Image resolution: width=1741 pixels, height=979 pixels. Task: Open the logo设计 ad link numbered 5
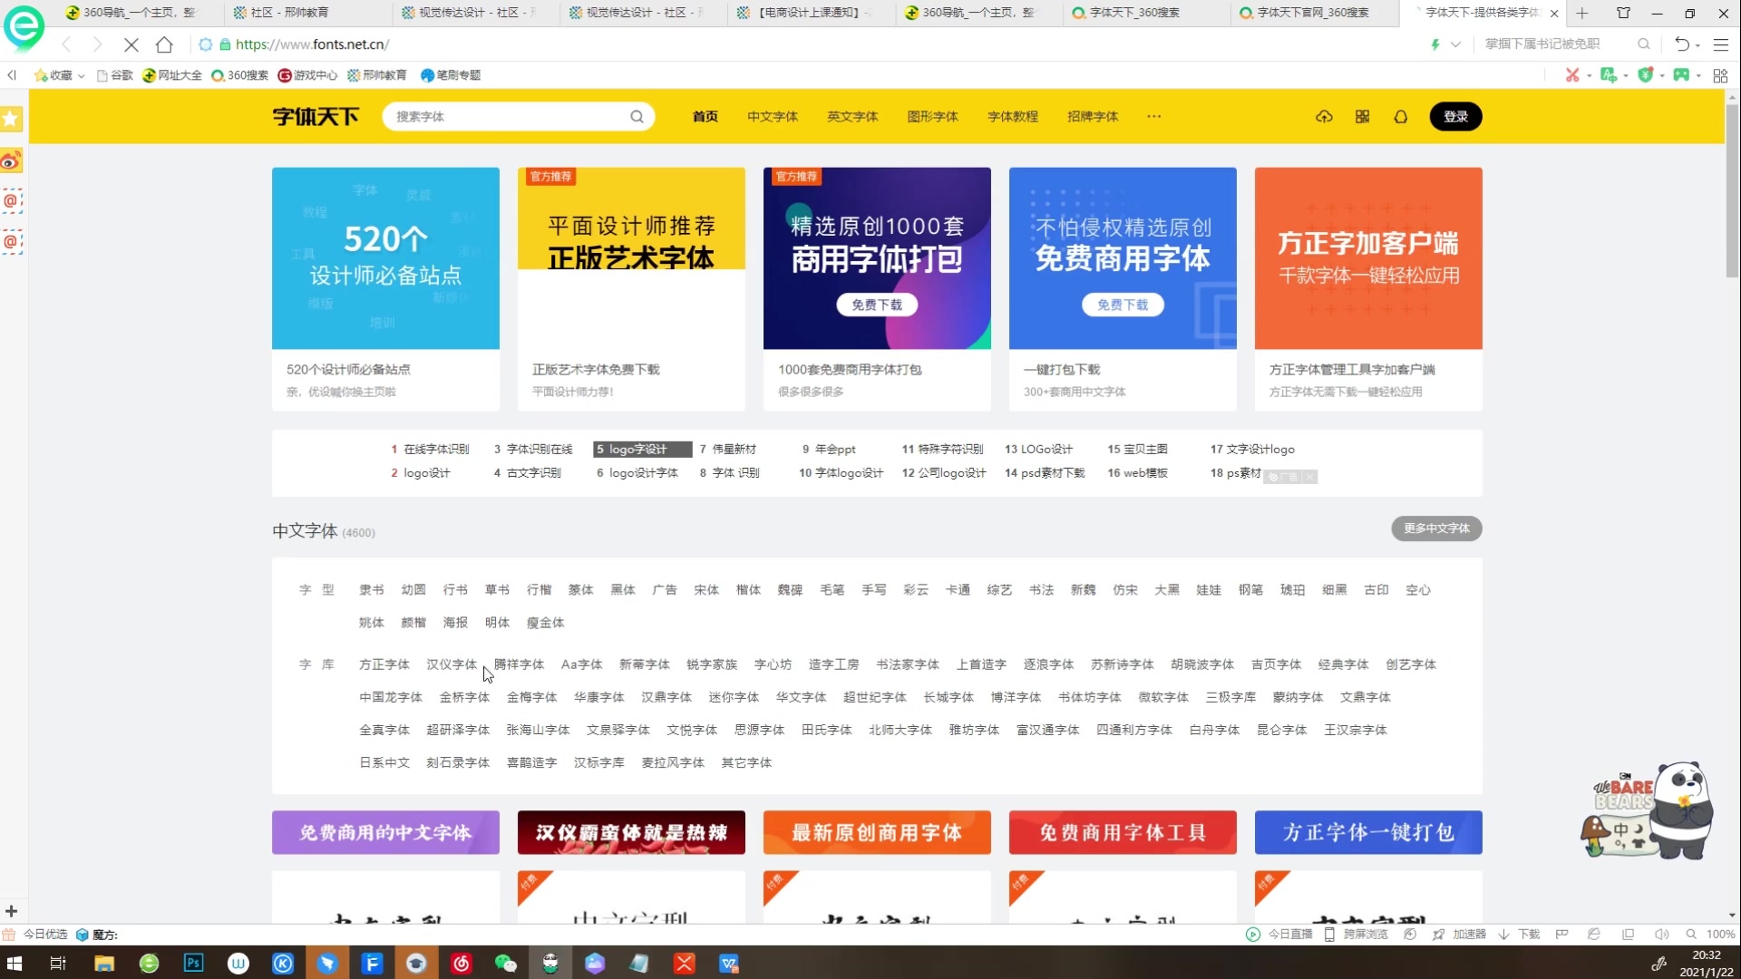[x=642, y=450]
